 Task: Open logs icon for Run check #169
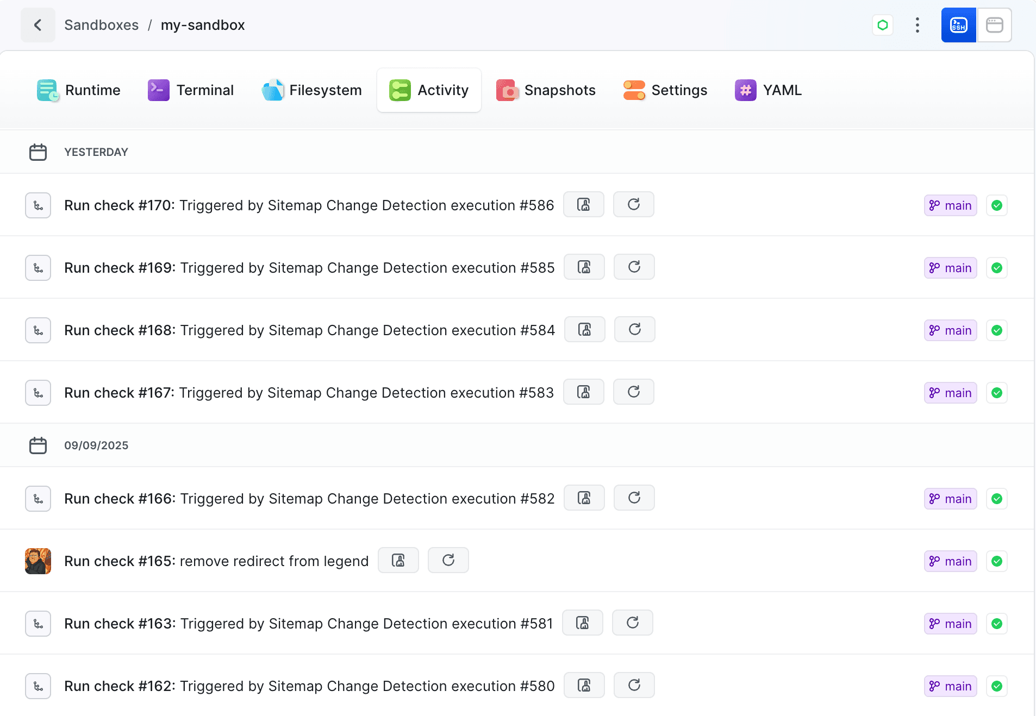584,267
